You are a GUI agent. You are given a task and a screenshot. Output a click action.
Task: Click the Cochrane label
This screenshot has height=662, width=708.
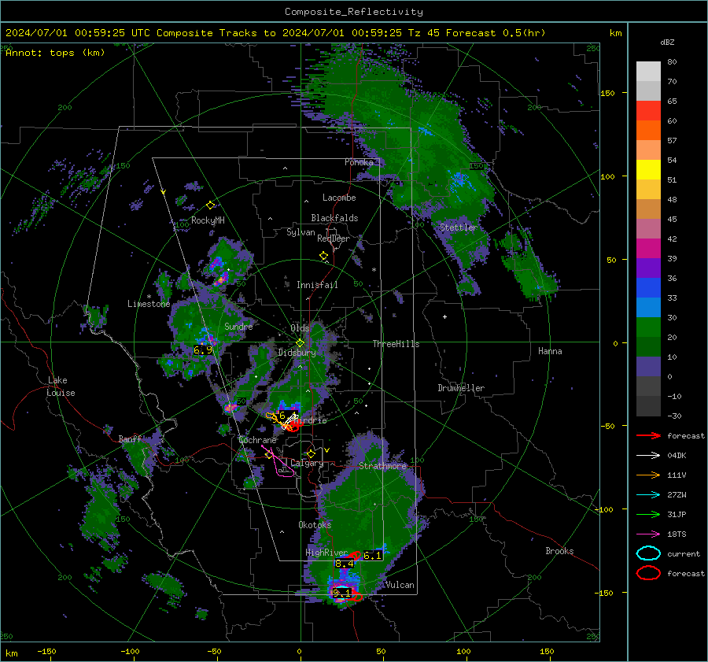(x=257, y=440)
